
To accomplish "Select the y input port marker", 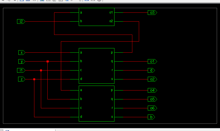I will click(21, 61).
